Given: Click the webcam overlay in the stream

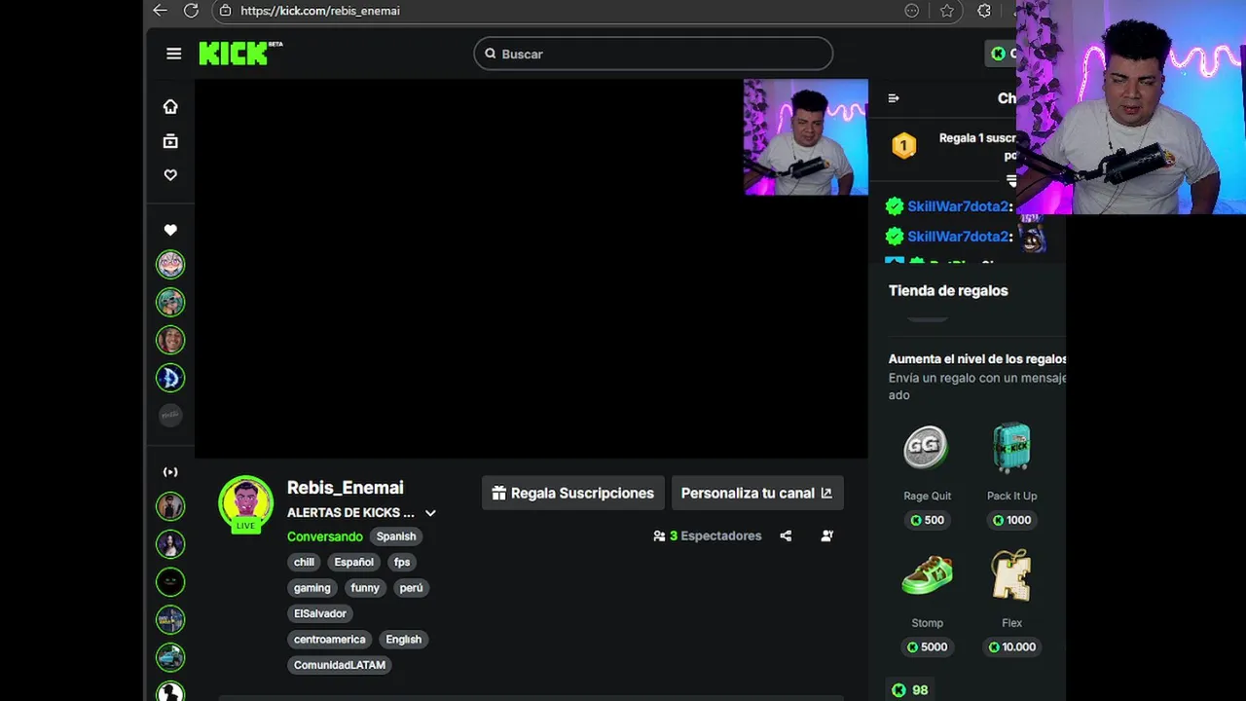Looking at the screenshot, I should (806, 137).
